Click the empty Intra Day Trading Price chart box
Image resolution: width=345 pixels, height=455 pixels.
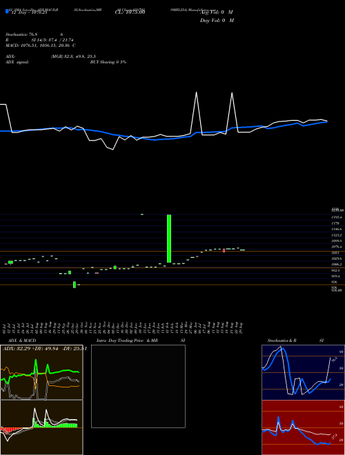point(138,386)
